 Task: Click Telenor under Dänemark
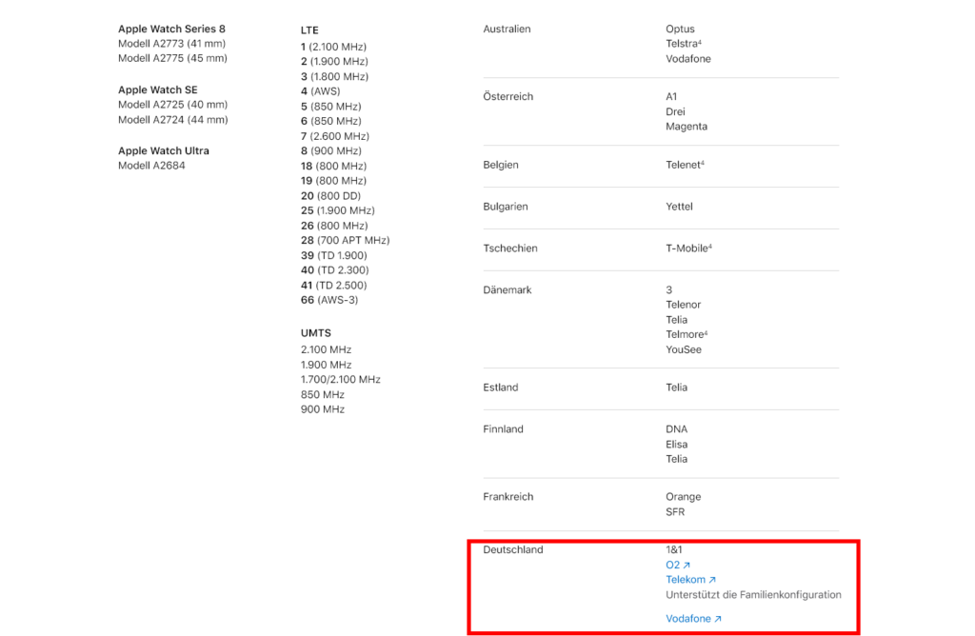point(684,305)
